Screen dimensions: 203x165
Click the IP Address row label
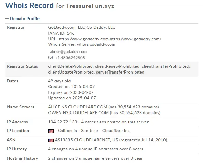coord(17,122)
